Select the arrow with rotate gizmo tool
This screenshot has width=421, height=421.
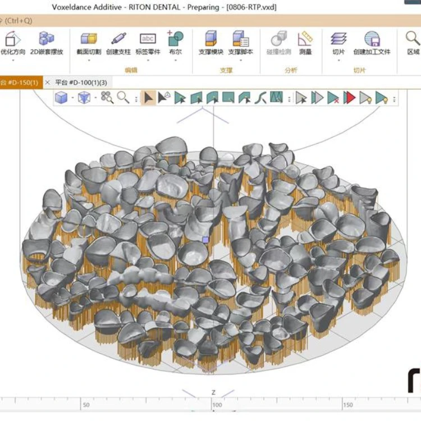(x=164, y=98)
